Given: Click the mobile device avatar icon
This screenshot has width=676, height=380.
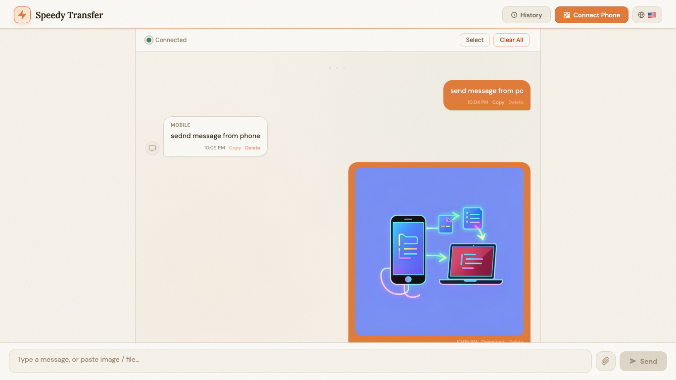Looking at the screenshot, I should tap(152, 148).
